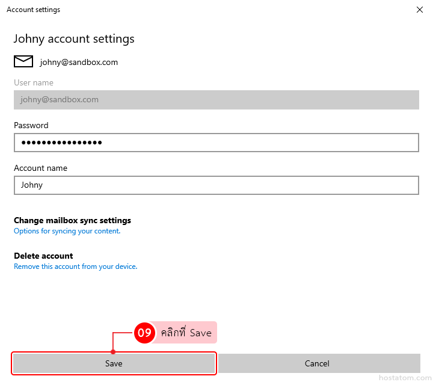This screenshot has height=382, width=433.
Task: Click the pink Thai Save annotation label
Action: click(x=186, y=333)
